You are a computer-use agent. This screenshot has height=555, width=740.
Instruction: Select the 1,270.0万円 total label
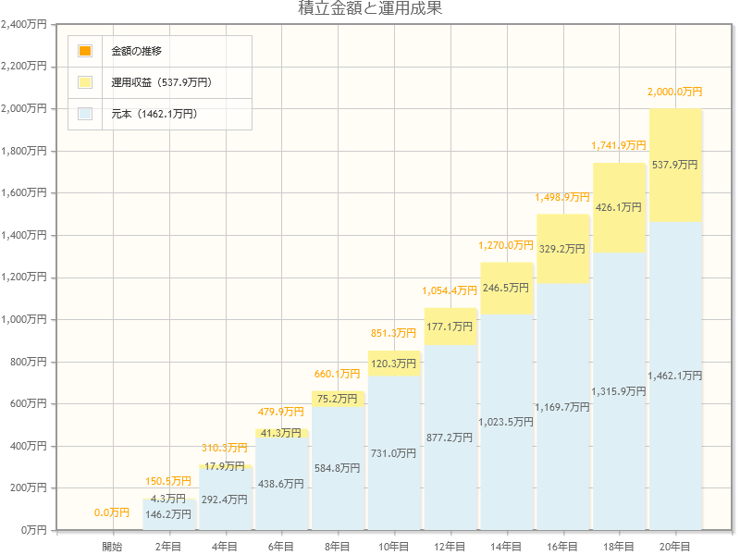[x=506, y=245]
